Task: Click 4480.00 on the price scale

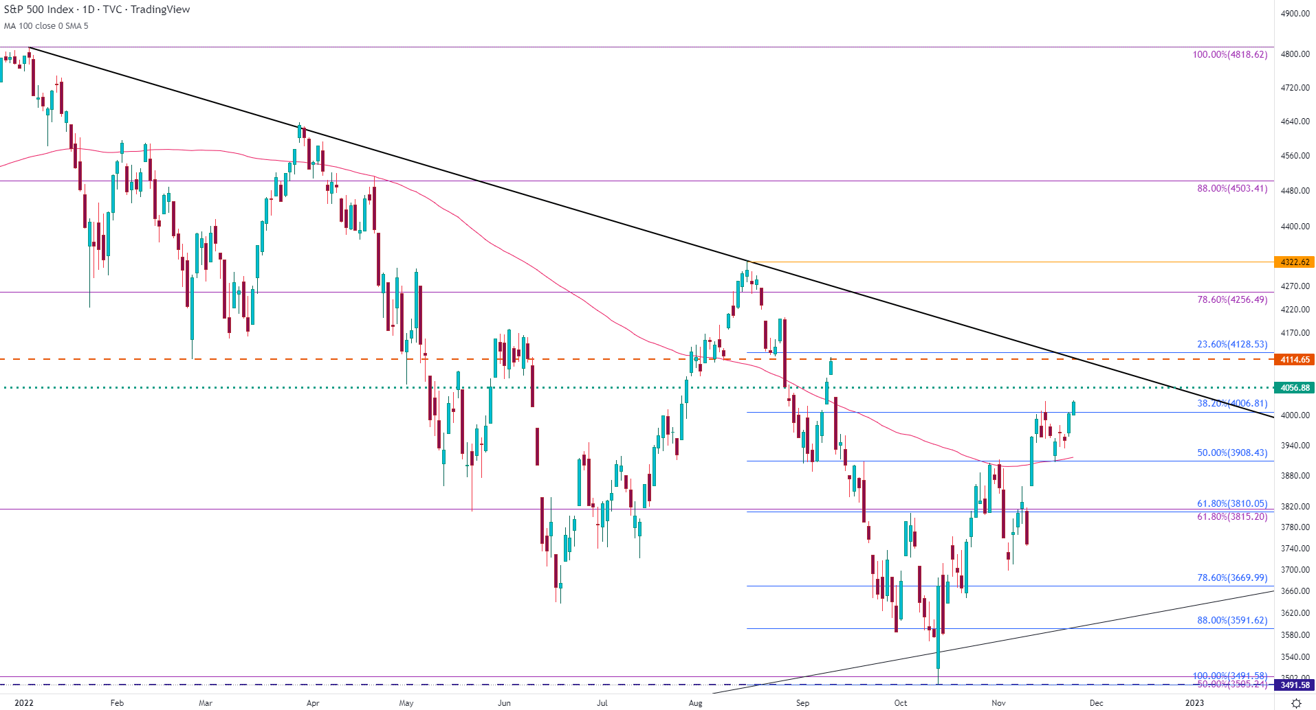Action: click(x=1295, y=191)
